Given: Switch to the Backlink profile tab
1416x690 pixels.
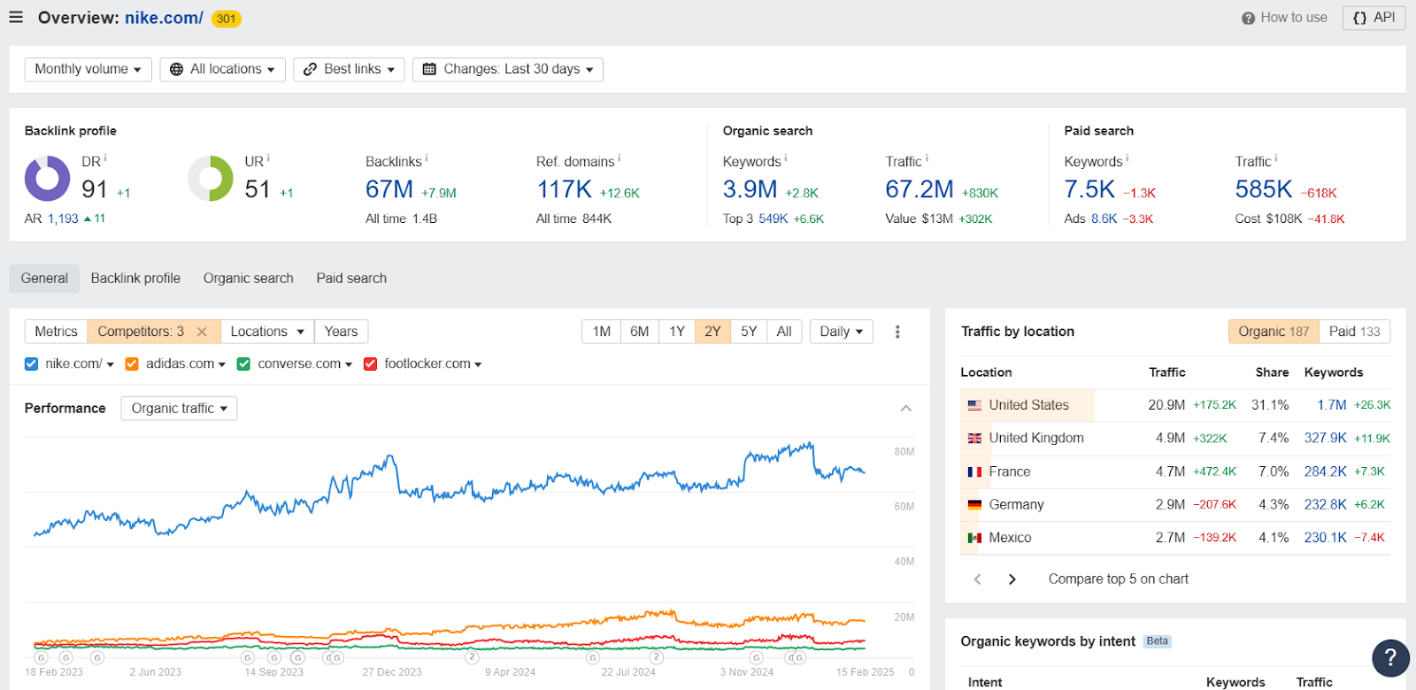Looking at the screenshot, I should 135,279.
